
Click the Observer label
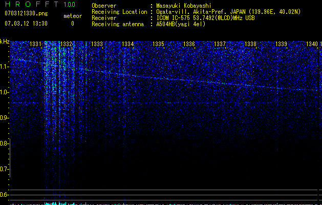tap(104, 6)
